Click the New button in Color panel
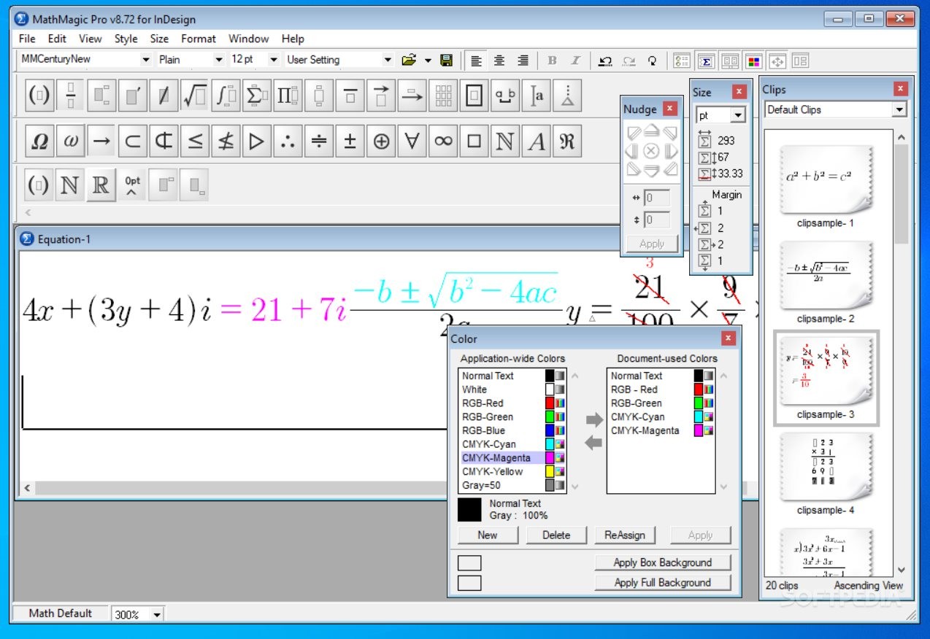930x639 pixels. (x=488, y=535)
